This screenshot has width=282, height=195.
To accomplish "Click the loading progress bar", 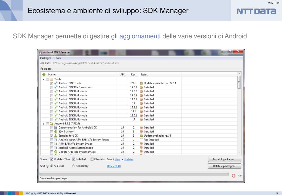I will click(x=134, y=174).
